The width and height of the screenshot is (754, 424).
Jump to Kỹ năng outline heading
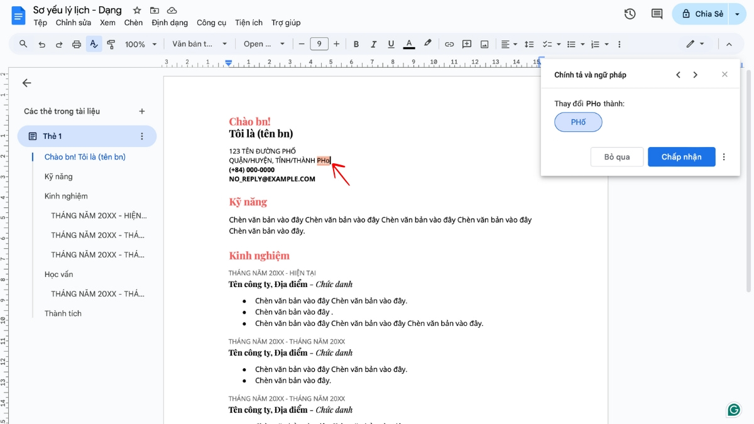tap(58, 177)
